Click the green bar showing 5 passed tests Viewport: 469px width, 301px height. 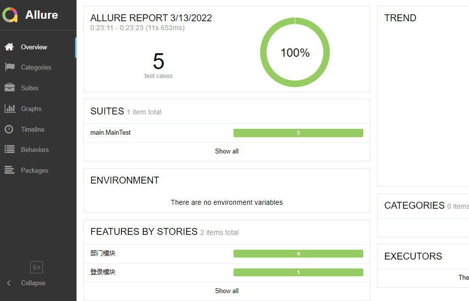(298, 133)
